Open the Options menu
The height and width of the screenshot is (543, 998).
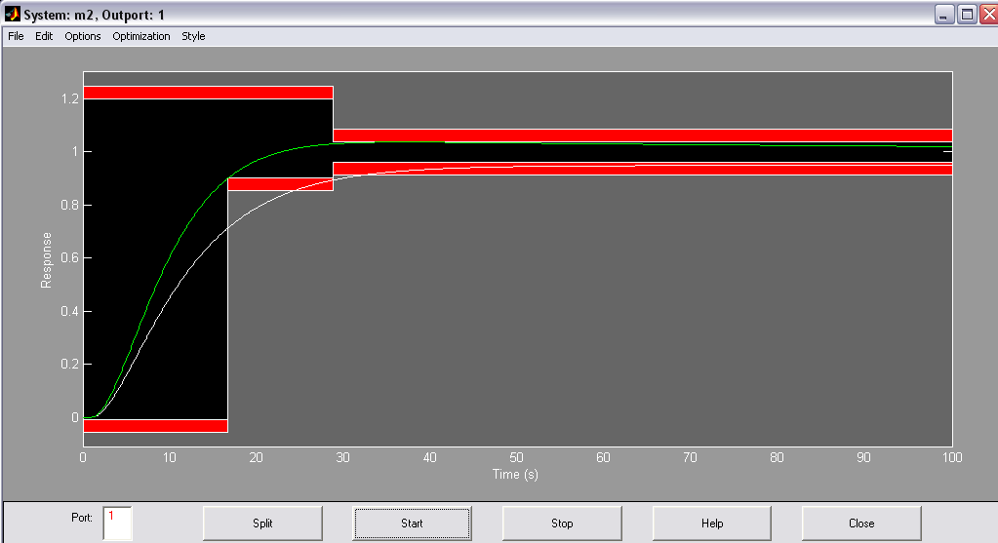click(x=83, y=36)
